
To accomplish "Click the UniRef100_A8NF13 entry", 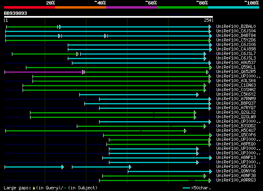I will pos(236,158).
